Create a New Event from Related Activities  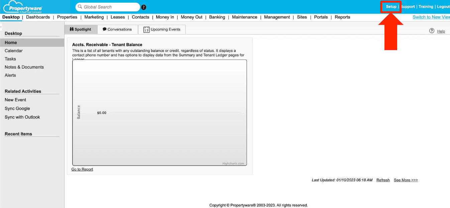click(x=15, y=100)
